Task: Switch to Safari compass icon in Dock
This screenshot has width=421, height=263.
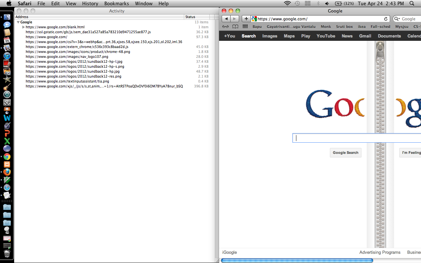Action: point(7,187)
